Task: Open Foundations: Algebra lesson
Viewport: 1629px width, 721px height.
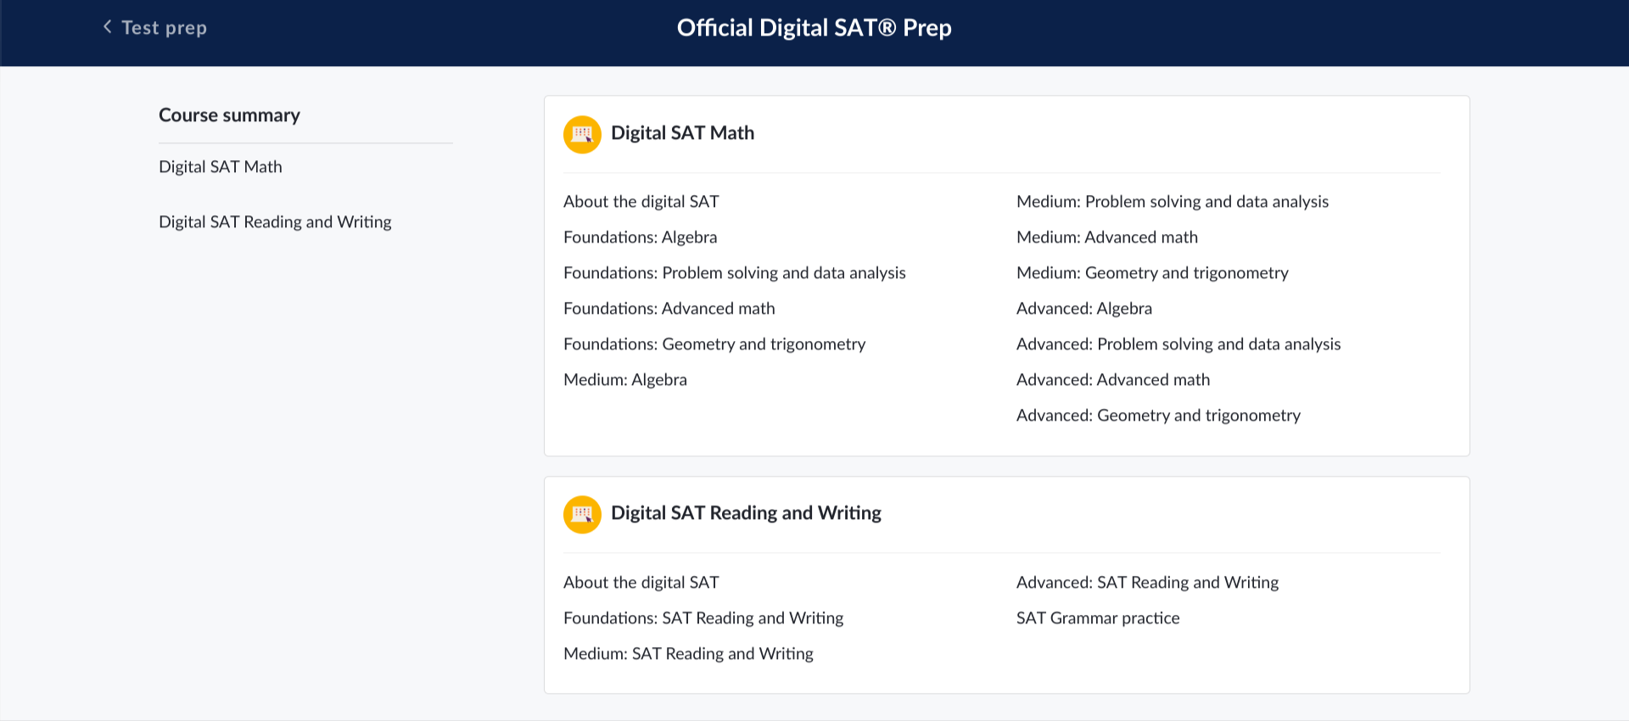Action: coord(640,238)
